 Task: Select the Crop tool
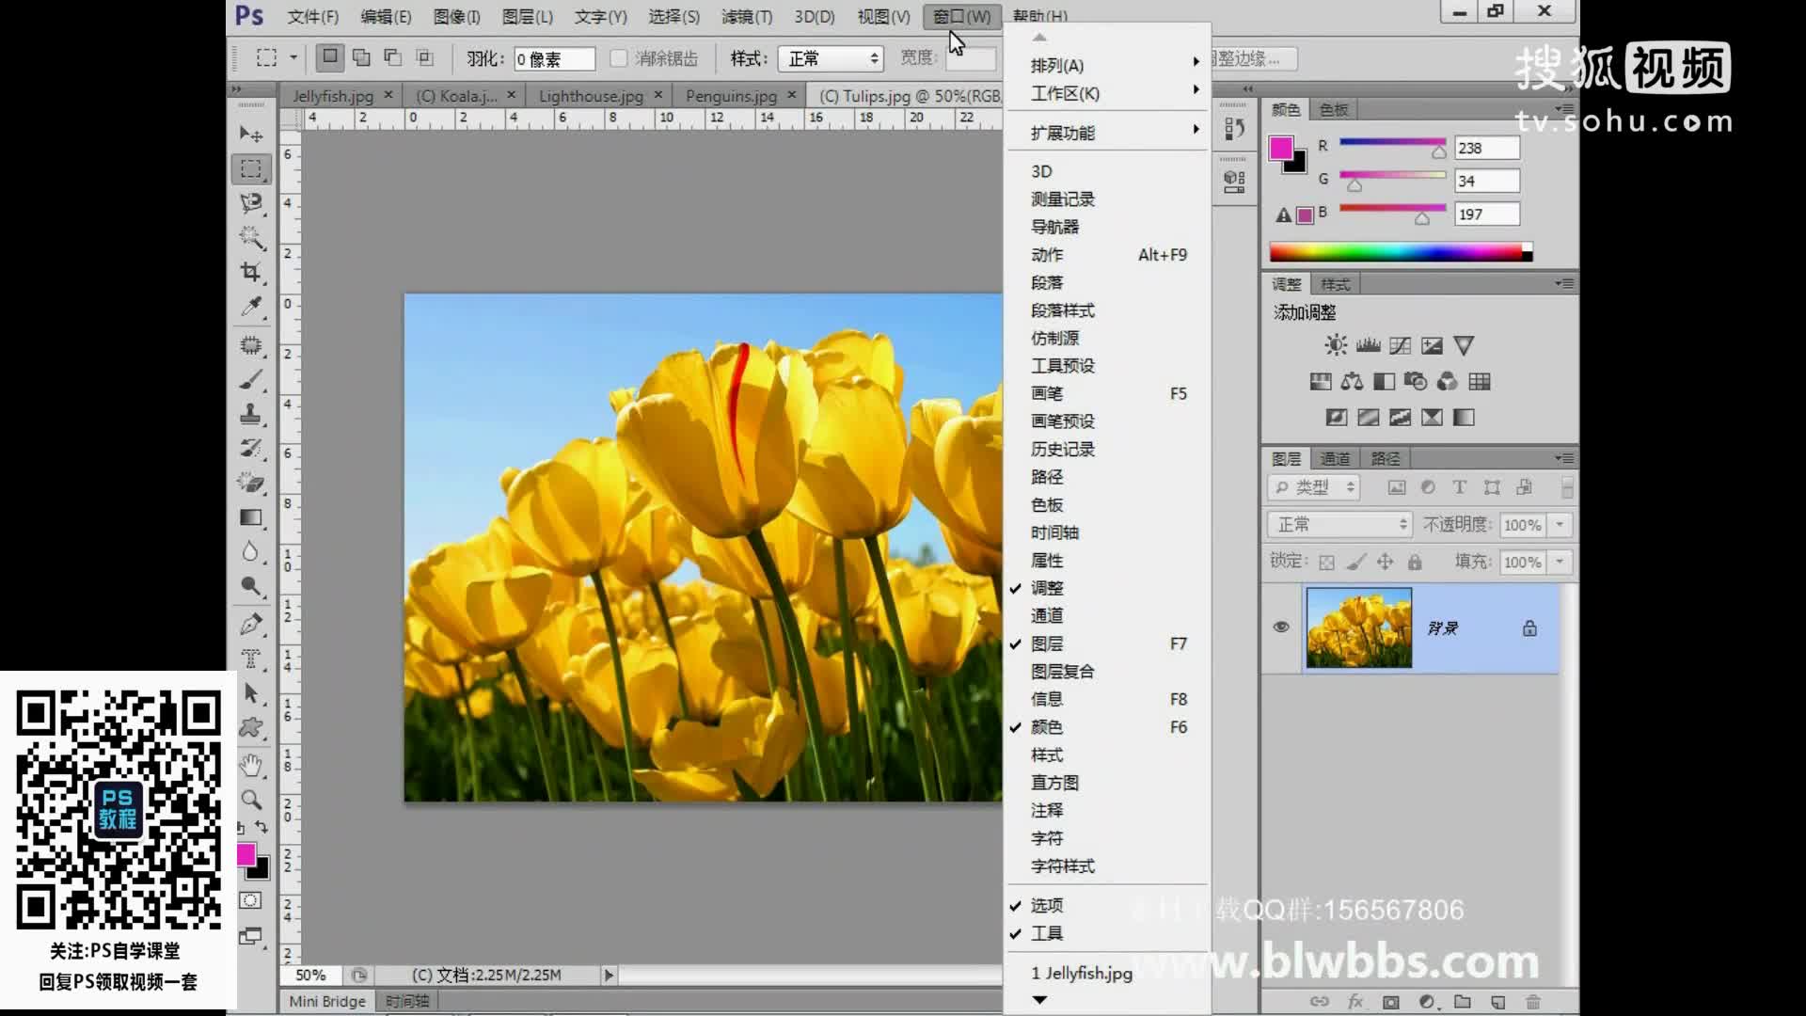coord(250,272)
